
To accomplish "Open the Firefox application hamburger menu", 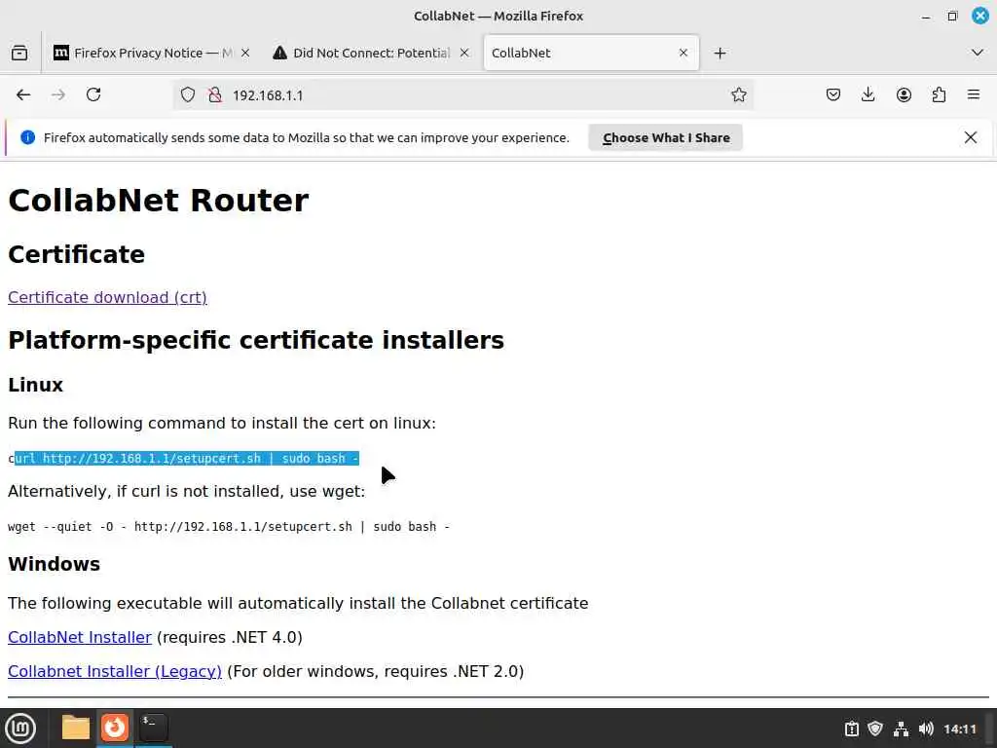I will [974, 94].
